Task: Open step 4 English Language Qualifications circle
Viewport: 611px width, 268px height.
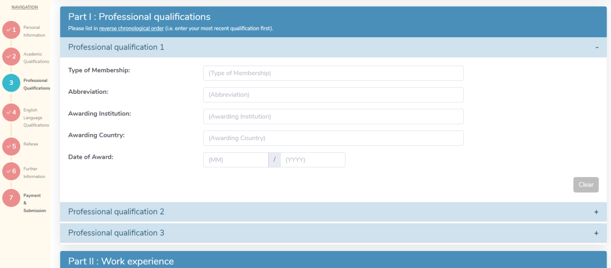Action: (x=11, y=112)
